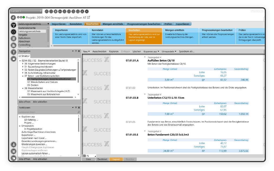
Task: Click the Home icon beside the project title
Action: click(13, 18)
